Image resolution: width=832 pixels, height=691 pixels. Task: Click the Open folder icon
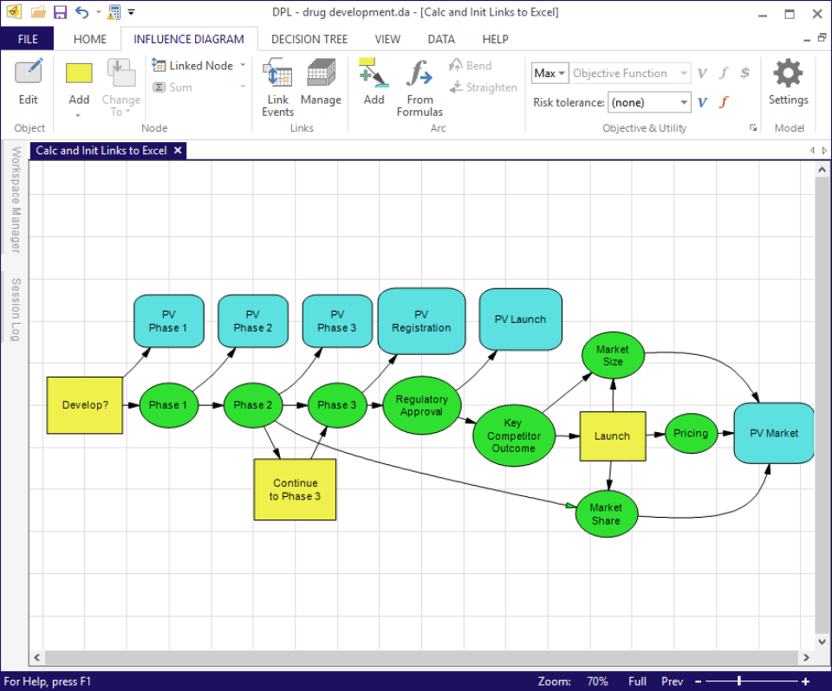coord(38,12)
